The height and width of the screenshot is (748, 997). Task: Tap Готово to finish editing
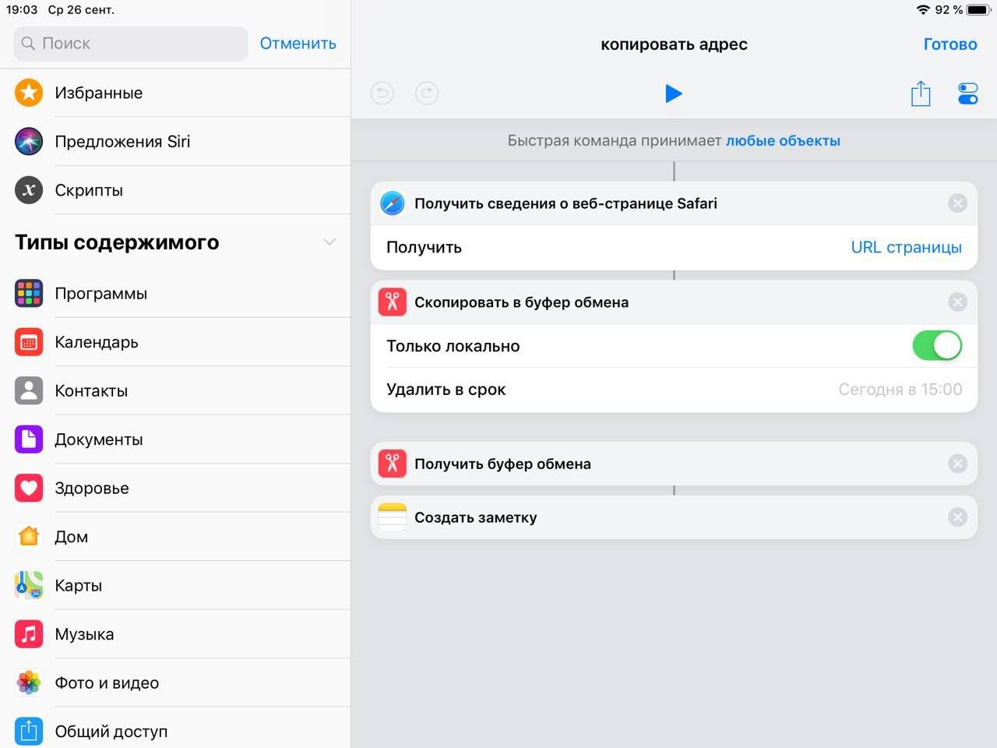(x=950, y=44)
